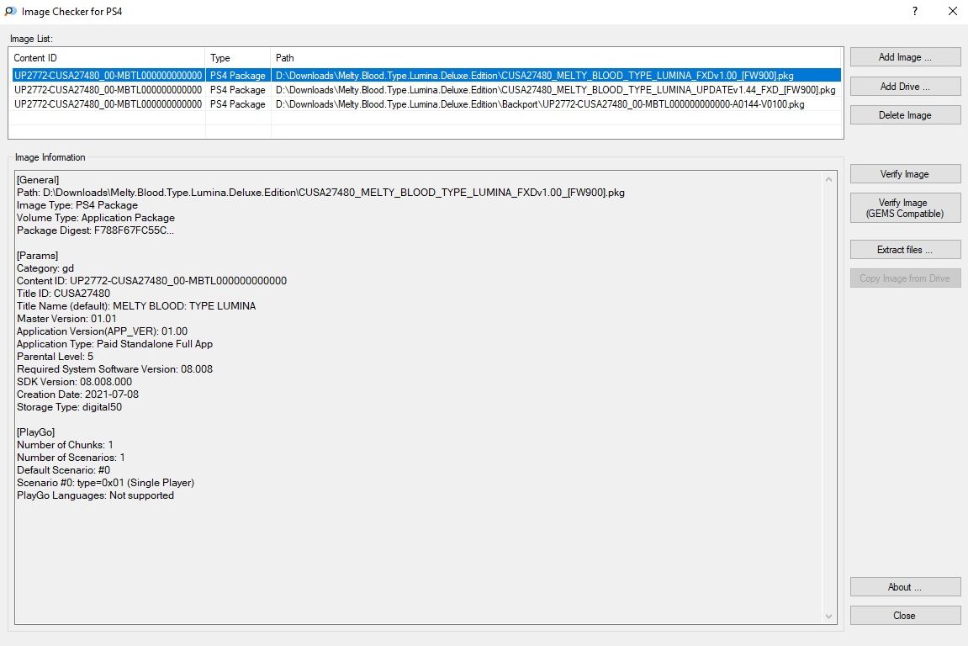Screen dimensions: 968x646
Task: Click the Image Checker app icon in title bar
Action: point(10,11)
